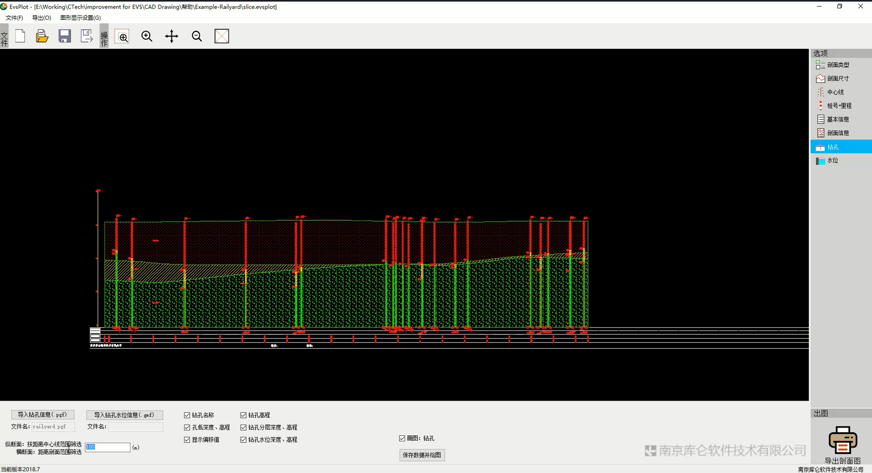Viewport: 872px width, 473px height.
Task: Activate the zoom out magnifier tool
Action: point(197,36)
